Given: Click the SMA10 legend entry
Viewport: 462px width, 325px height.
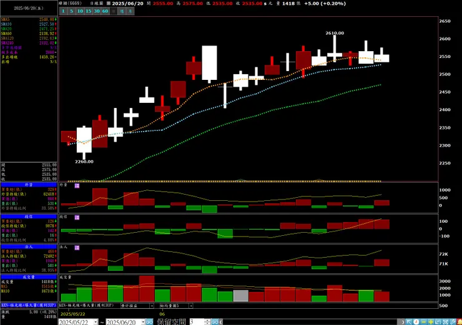Looking at the screenshot, I should (29, 24).
